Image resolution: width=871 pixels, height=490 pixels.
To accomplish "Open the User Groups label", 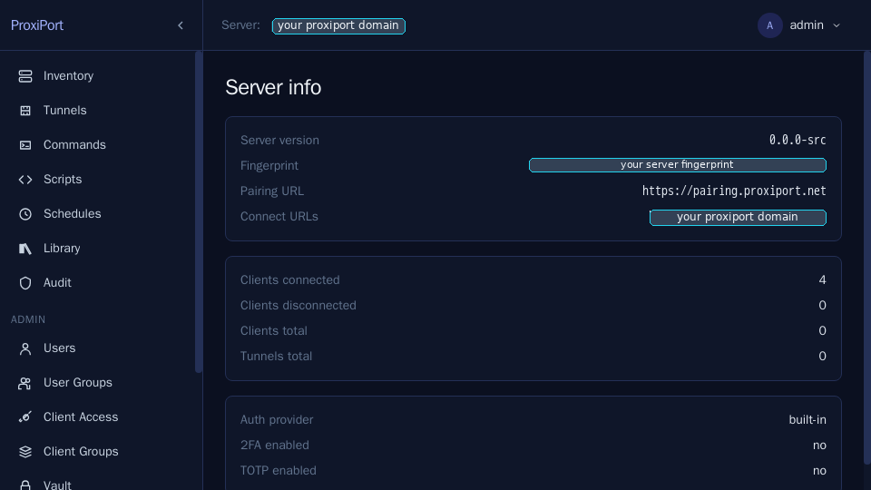I will coord(78,382).
